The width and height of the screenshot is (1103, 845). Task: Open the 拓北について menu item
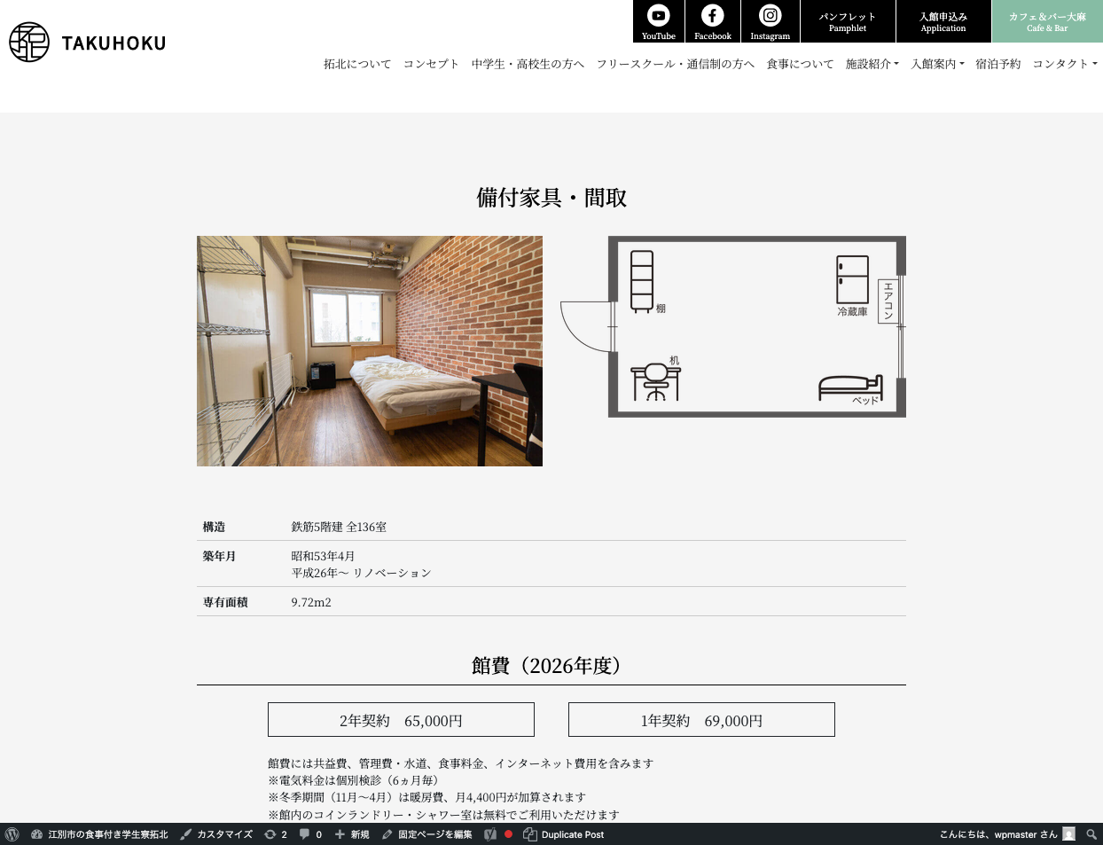pyautogui.click(x=357, y=64)
